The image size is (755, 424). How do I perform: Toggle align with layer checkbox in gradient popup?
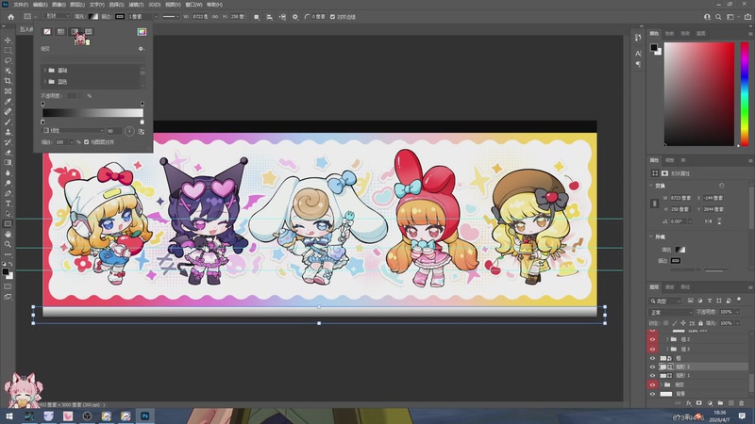87,142
